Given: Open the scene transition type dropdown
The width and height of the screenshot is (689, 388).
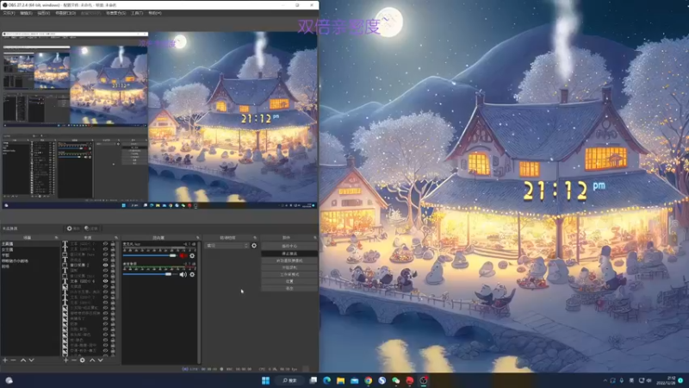Looking at the screenshot, I should pyautogui.click(x=227, y=246).
